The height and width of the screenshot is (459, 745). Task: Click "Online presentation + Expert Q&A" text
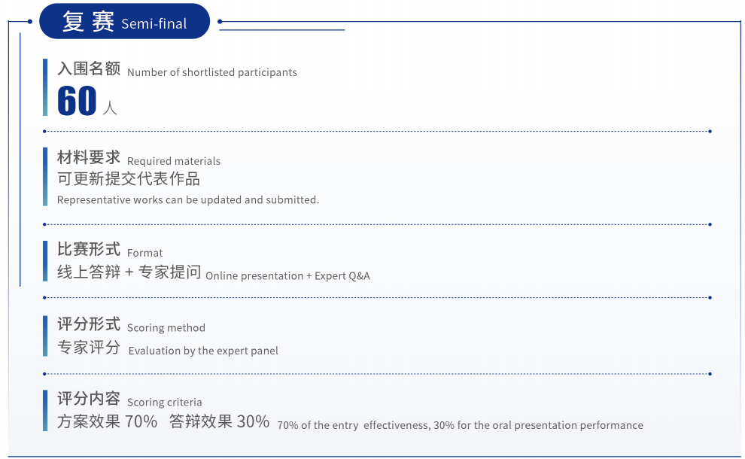pyautogui.click(x=287, y=276)
